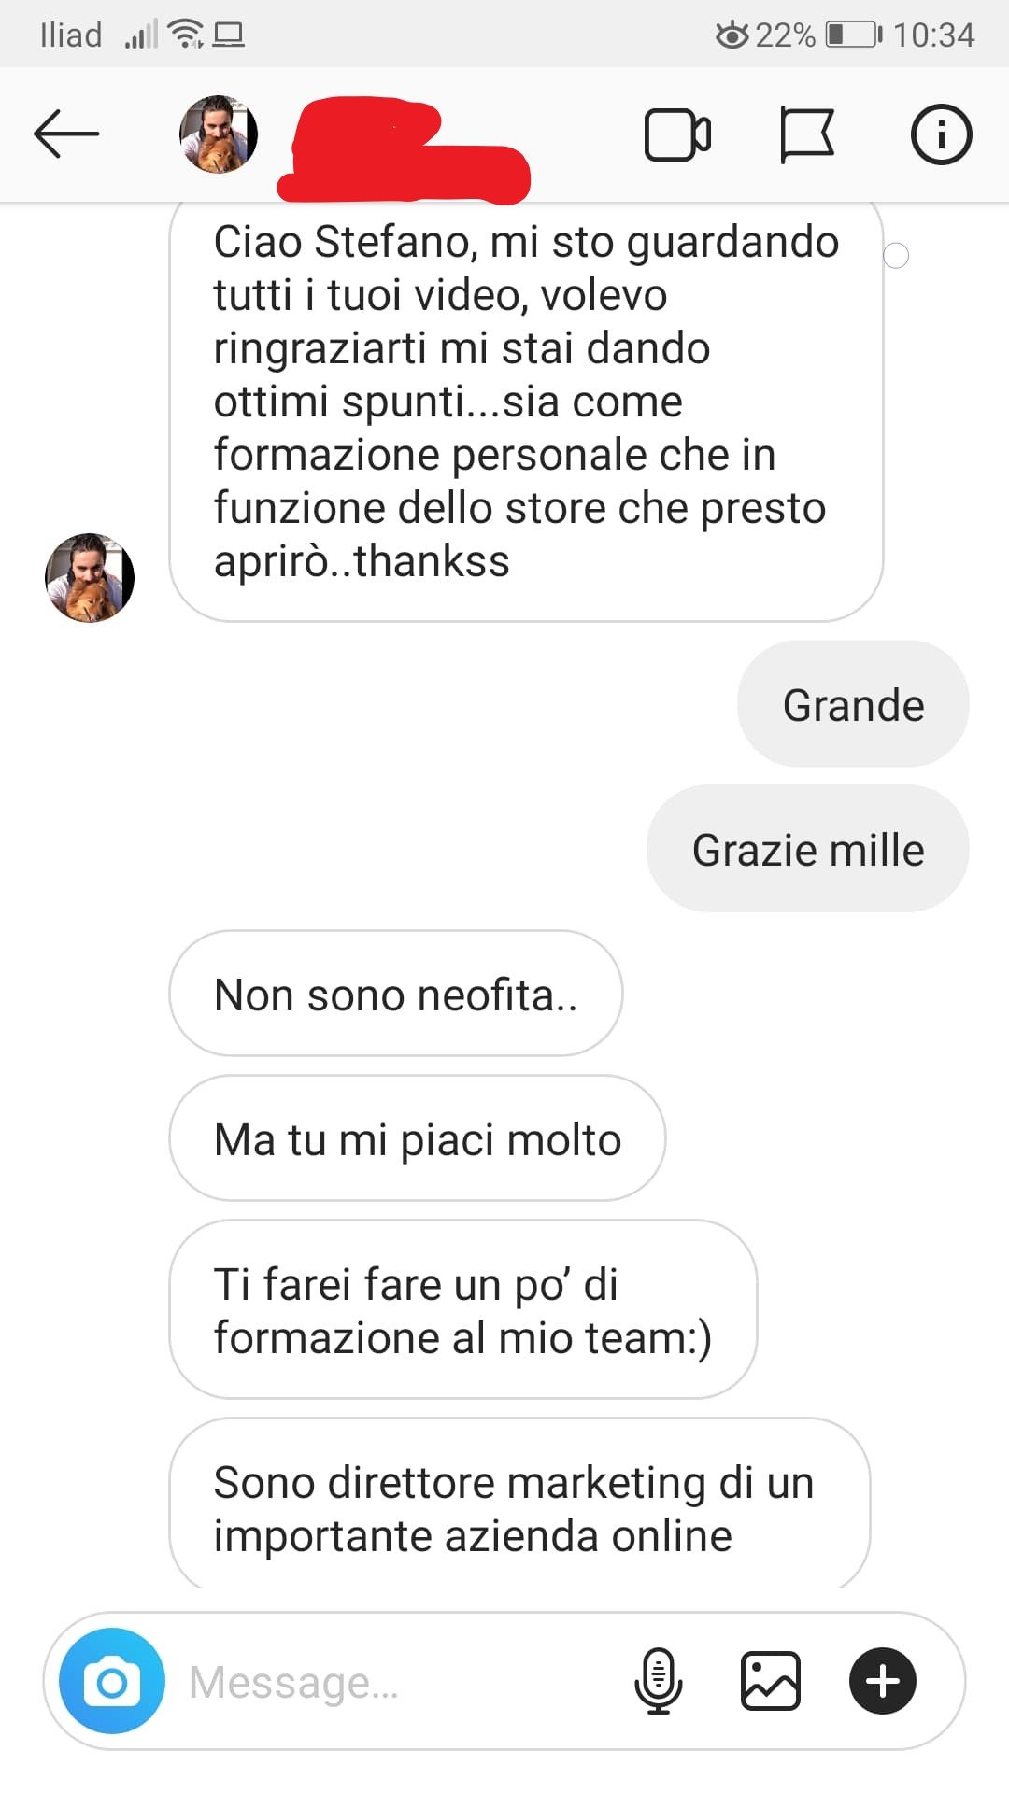Tap the seen indicator circle beside message
Image resolution: width=1009 pixels, height=1793 pixels.
coord(896,255)
